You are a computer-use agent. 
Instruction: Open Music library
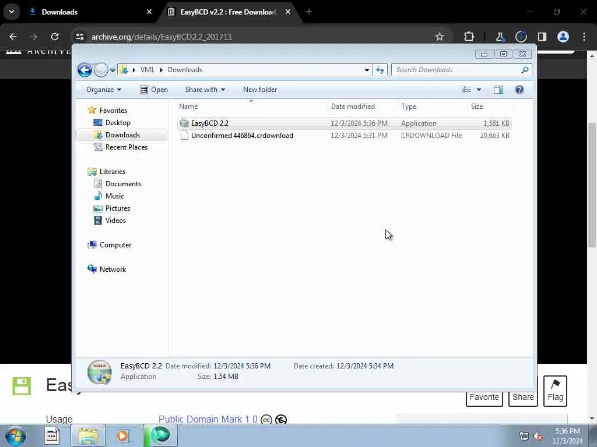[x=109, y=196]
